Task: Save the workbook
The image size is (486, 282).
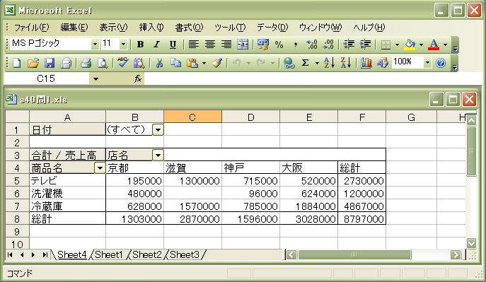Action: tap(50, 63)
